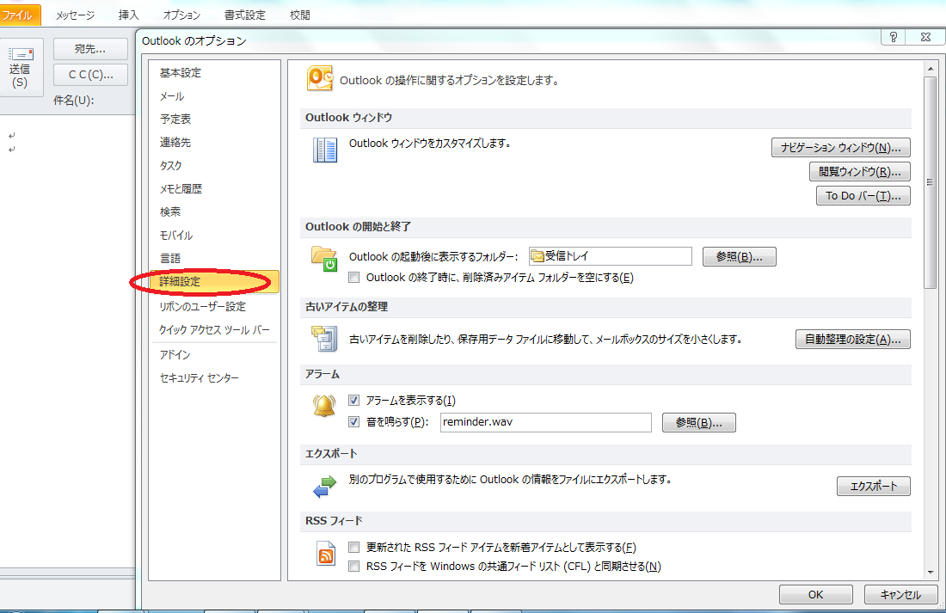
Task: Click the Outlook options header icon
Action: (x=320, y=78)
